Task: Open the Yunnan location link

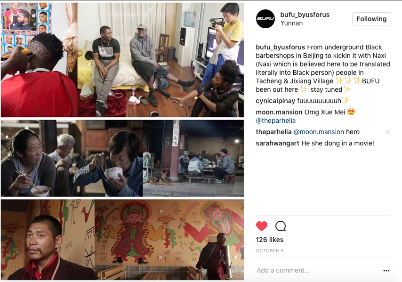Action: click(x=291, y=23)
